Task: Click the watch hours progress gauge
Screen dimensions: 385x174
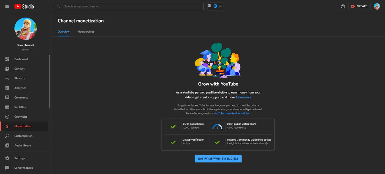Action: pyautogui.click(x=218, y=127)
